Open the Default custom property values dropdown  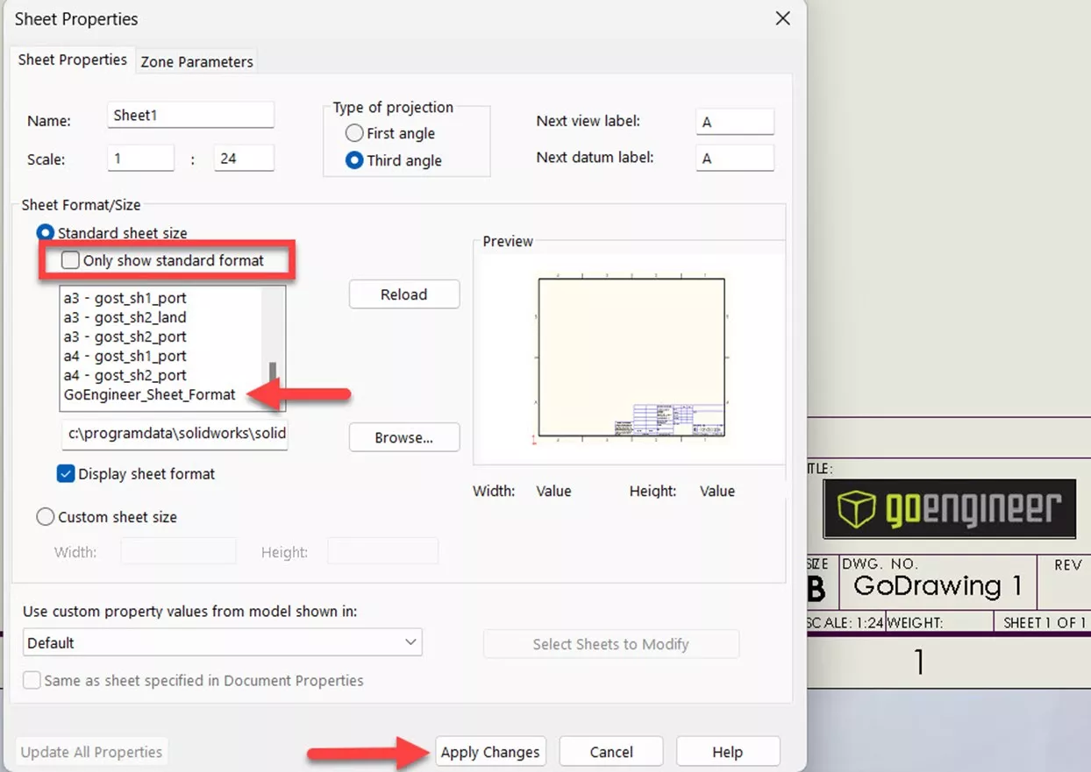coord(410,641)
